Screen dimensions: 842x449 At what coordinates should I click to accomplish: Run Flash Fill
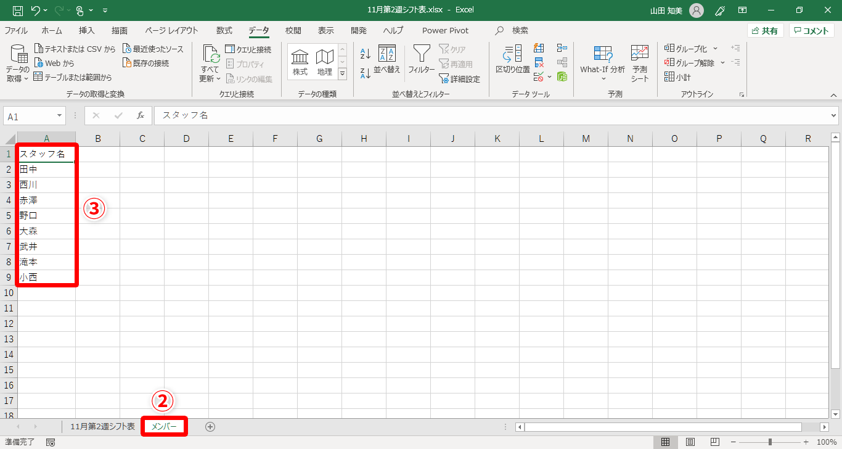pyautogui.click(x=539, y=48)
